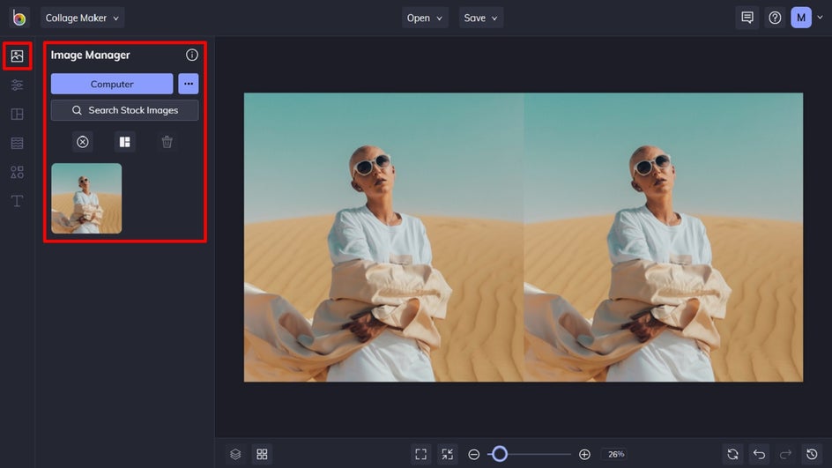Click the user avatar M
This screenshot has height=468, width=832.
[x=801, y=18]
